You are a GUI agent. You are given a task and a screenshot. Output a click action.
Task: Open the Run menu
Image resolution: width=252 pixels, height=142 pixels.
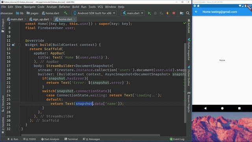coord(83,7)
